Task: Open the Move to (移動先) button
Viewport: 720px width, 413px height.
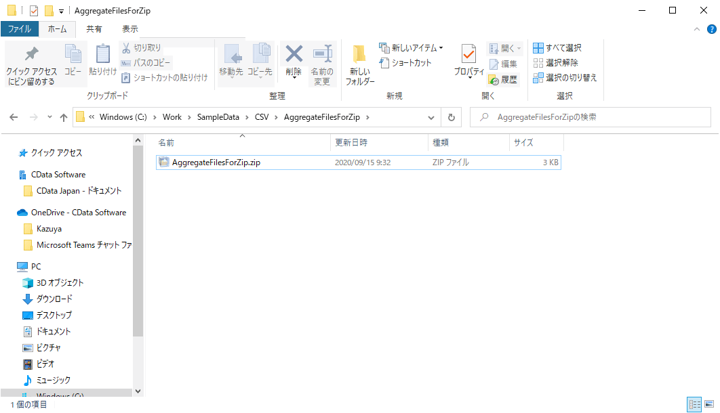Action: click(x=231, y=60)
